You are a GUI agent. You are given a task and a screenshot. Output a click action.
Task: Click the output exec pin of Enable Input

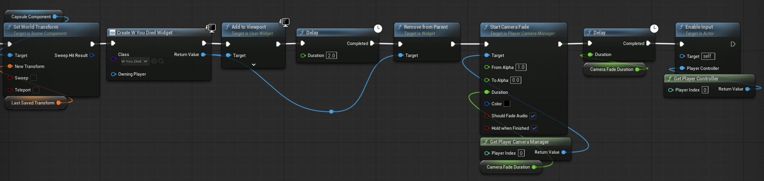point(733,44)
